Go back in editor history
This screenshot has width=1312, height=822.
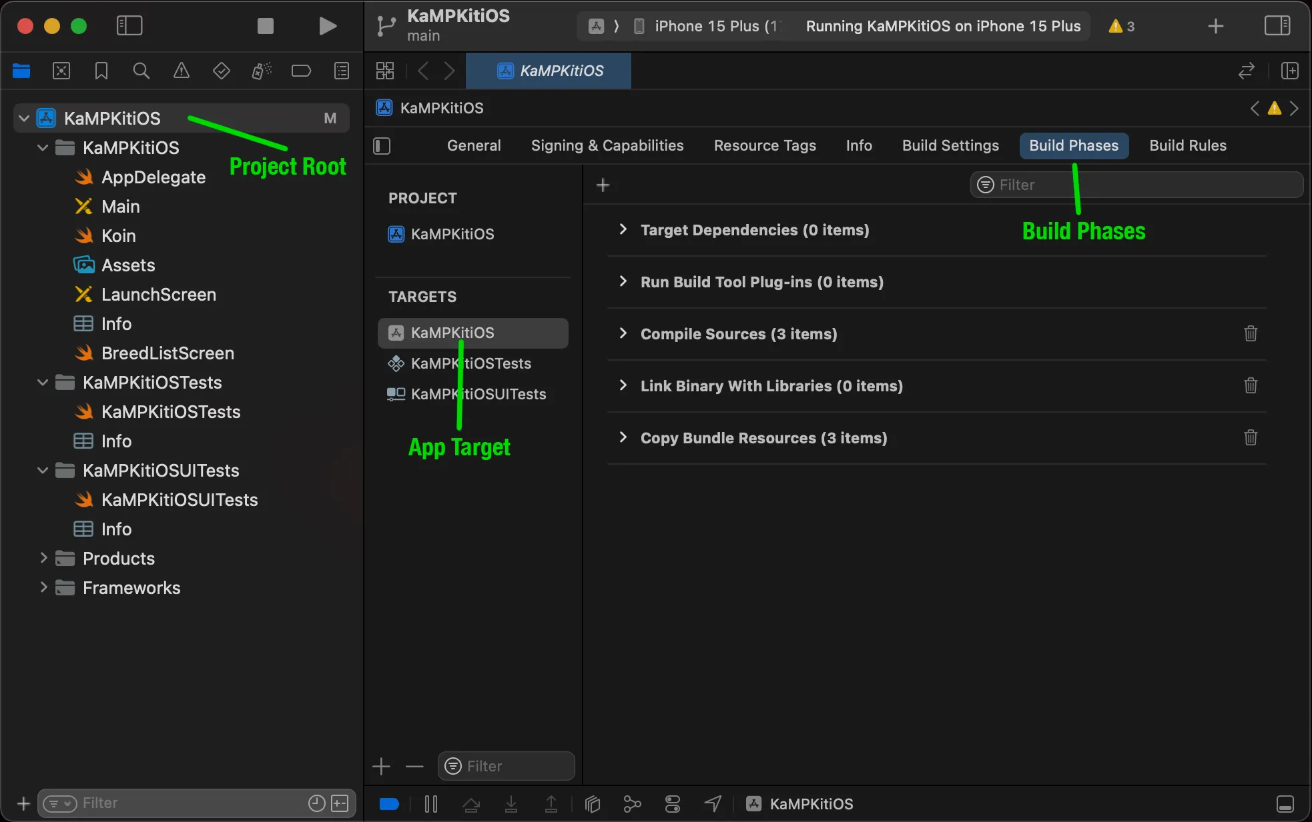coord(423,71)
